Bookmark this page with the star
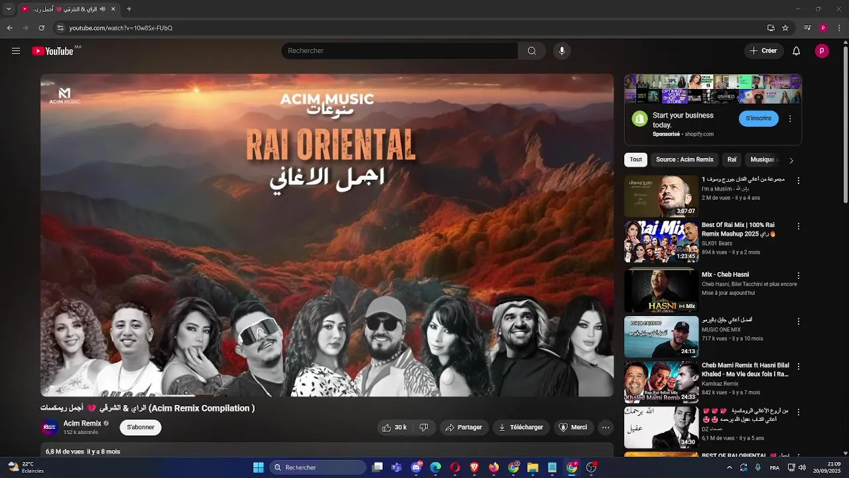Viewport: 849px width, 478px height. (785, 28)
